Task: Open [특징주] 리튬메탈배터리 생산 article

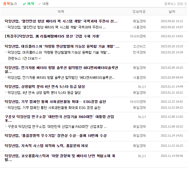Action: pyautogui.click(x=52, y=36)
